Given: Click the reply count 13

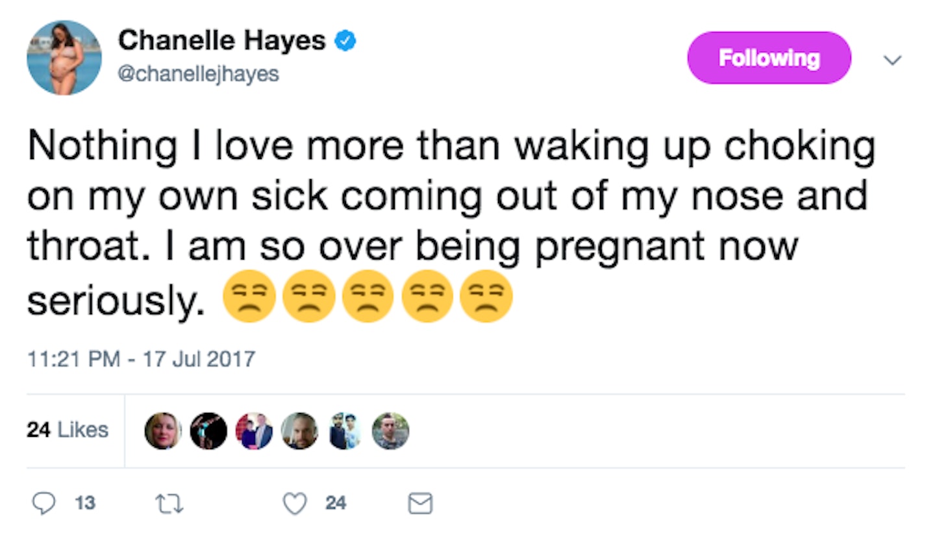Looking at the screenshot, I should coord(84,503).
